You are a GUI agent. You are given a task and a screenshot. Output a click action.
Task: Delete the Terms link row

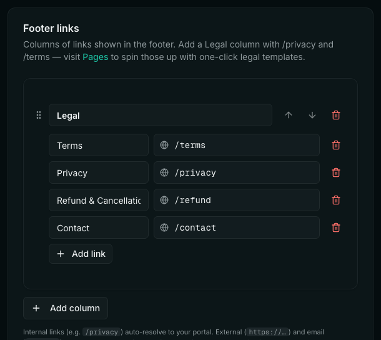pyautogui.click(x=336, y=145)
